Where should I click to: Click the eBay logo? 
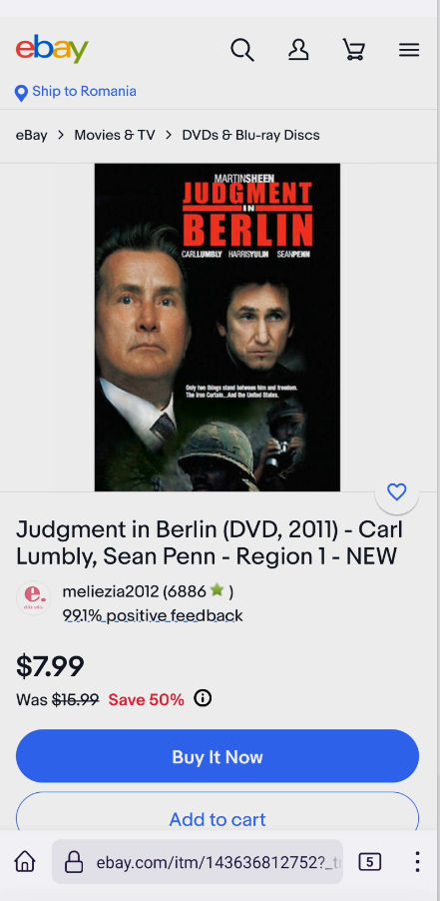(52, 49)
